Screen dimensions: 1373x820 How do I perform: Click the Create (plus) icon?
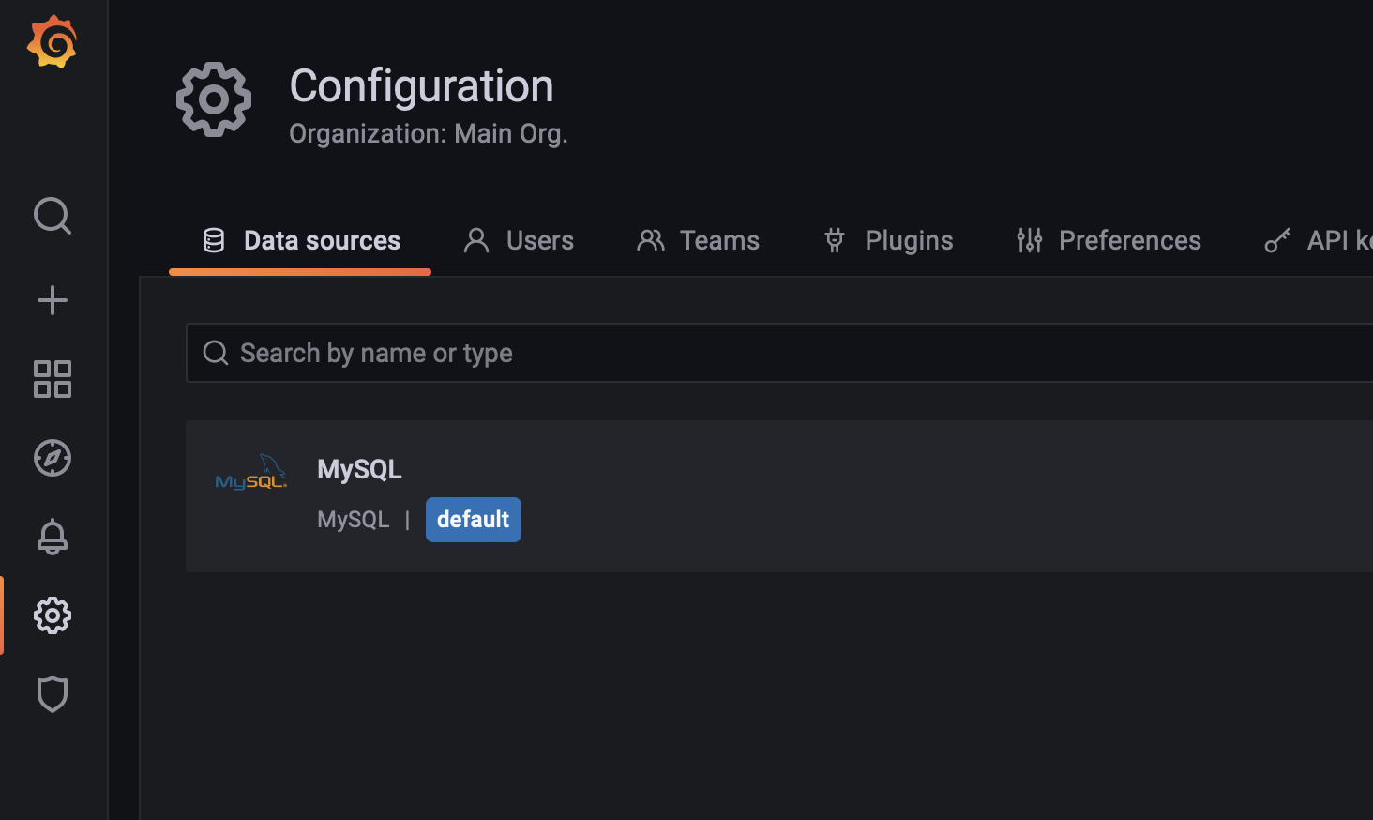click(x=52, y=300)
